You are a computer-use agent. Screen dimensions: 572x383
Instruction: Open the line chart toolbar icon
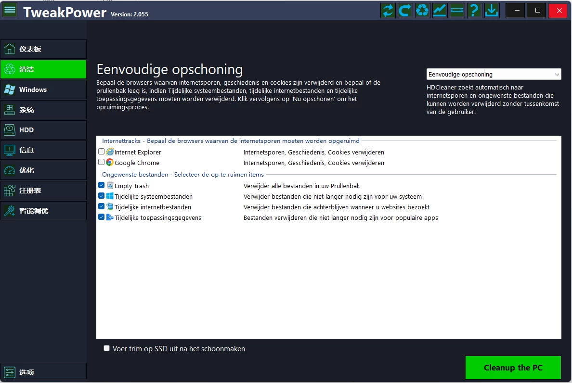(440, 10)
